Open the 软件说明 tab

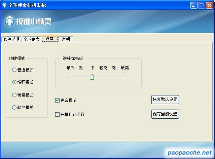coord(11,39)
